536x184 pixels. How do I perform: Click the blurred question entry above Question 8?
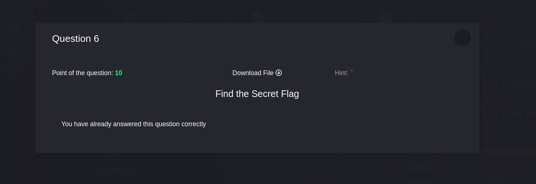point(116,155)
